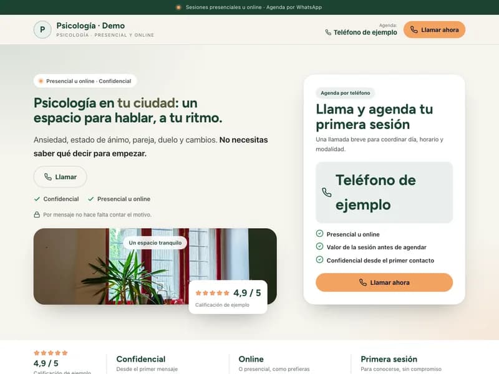Click the Llama y agenda tu primera sesión heading
The height and width of the screenshot is (374, 499).
[374, 117]
